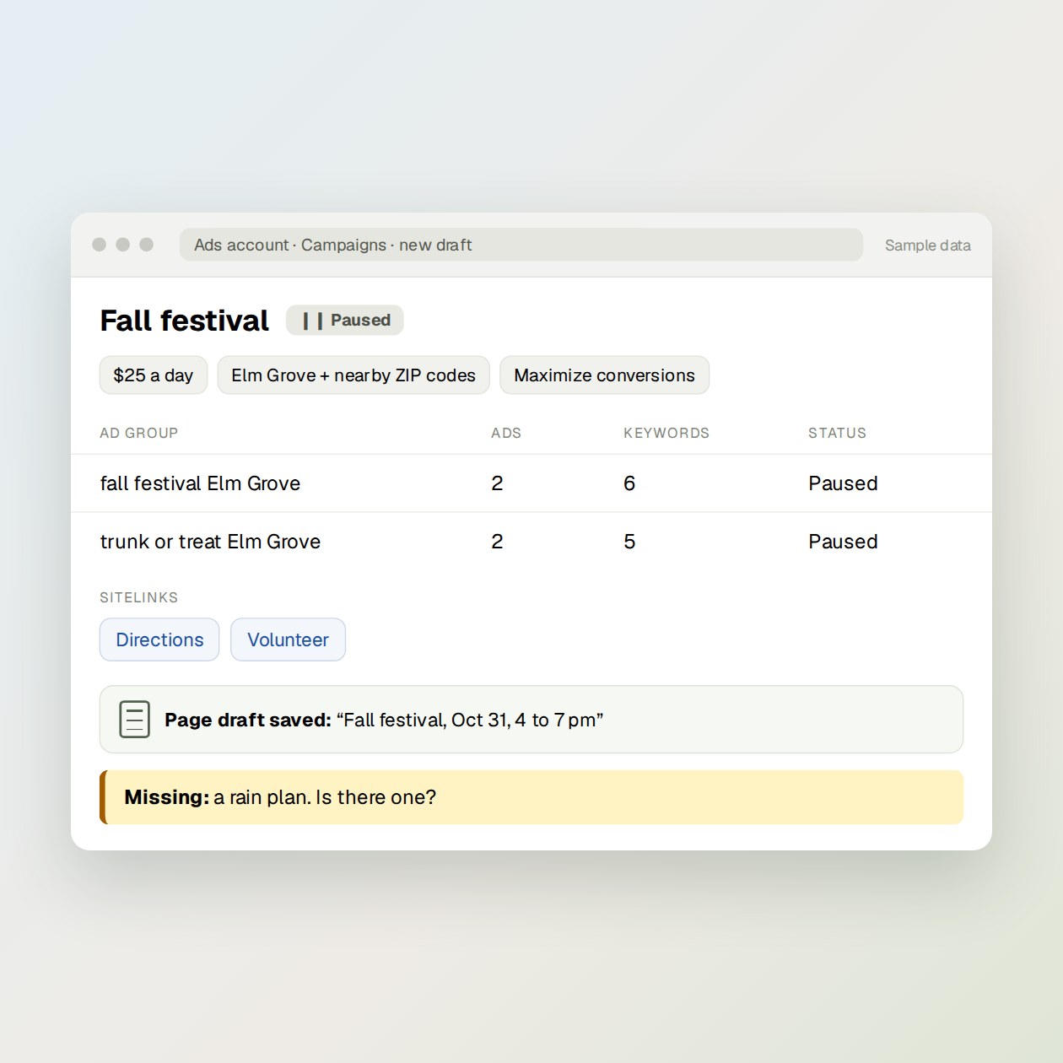Click the KEYWORDS column header
The width and height of the screenshot is (1063, 1063).
click(666, 433)
